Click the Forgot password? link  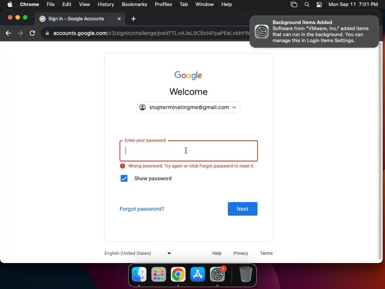tap(142, 209)
